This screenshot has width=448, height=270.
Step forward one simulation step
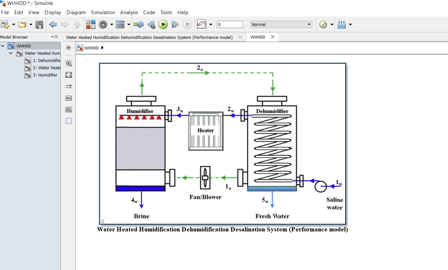point(175,24)
